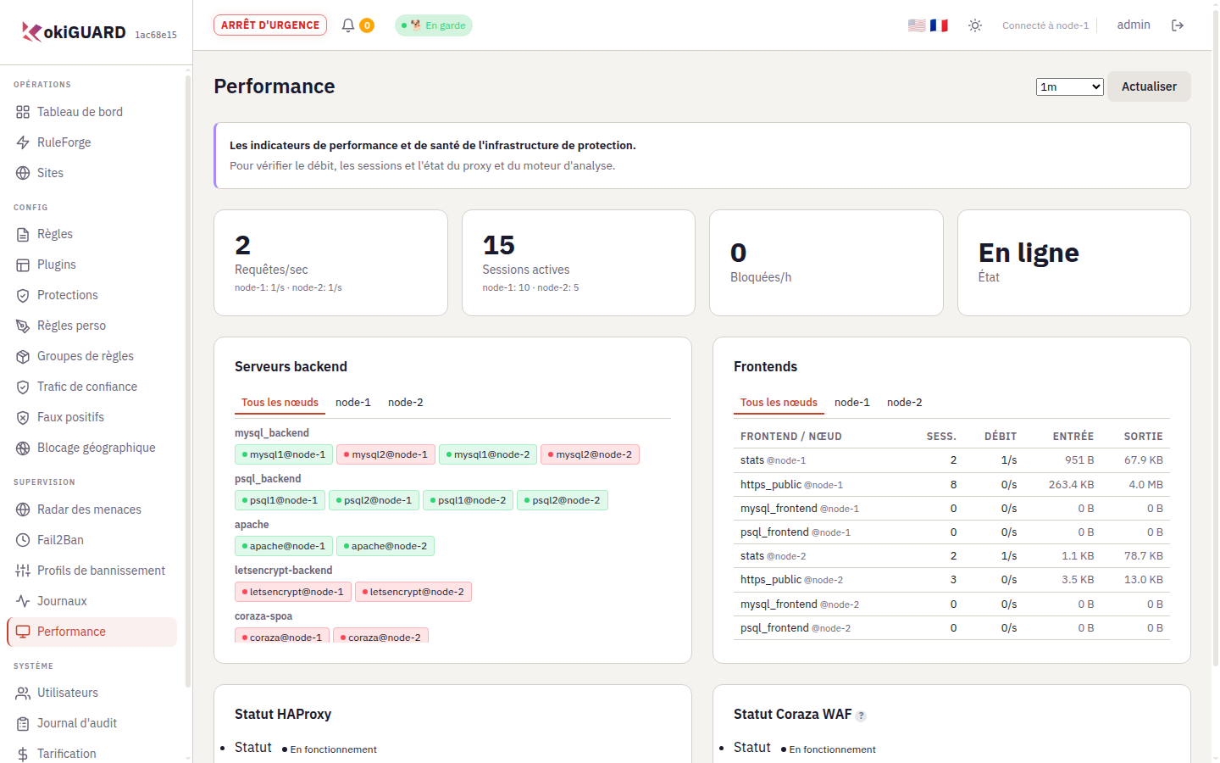Click mysql2@node-2 server badge
This screenshot has height=763, width=1220.
tap(590, 454)
